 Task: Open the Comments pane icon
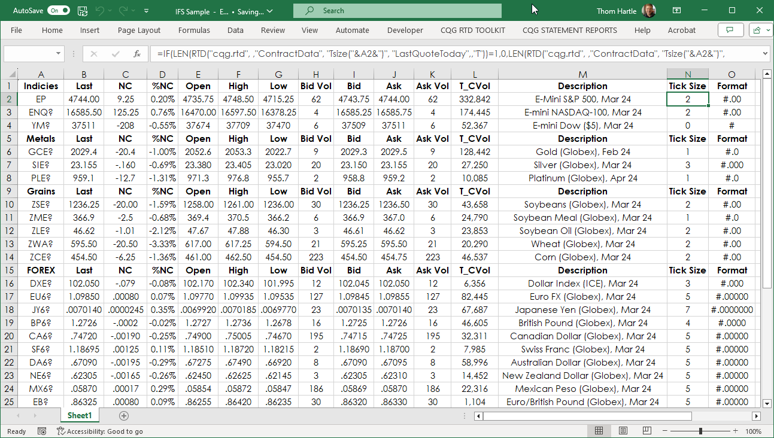pyautogui.click(x=730, y=30)
